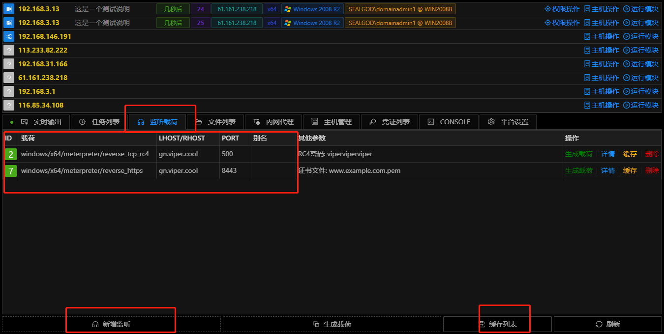Image resolution: width=664 pixels, height=334 pixels.
Task: Click Windows OS icon of host 192.168.146.191
Action: (8, 36)
